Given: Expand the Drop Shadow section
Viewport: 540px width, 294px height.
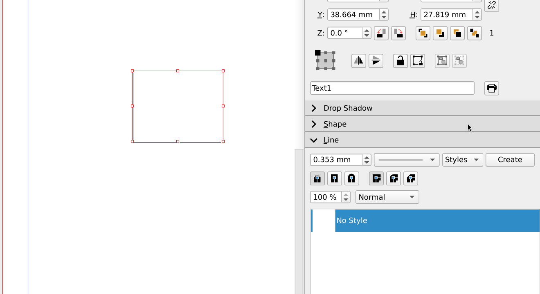Looking at the screenshot, I should [314, 108].
